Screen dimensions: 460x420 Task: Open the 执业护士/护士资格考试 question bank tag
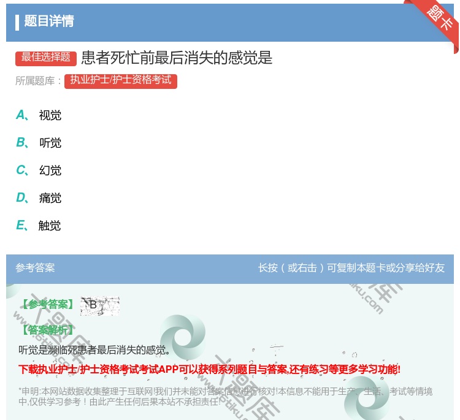121,80
